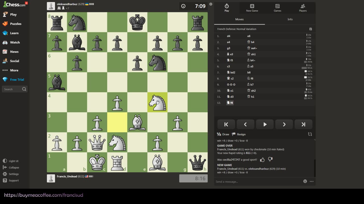
Task: Give cecilia247247 a thumbs down
Action: click(x=270, y=160)
